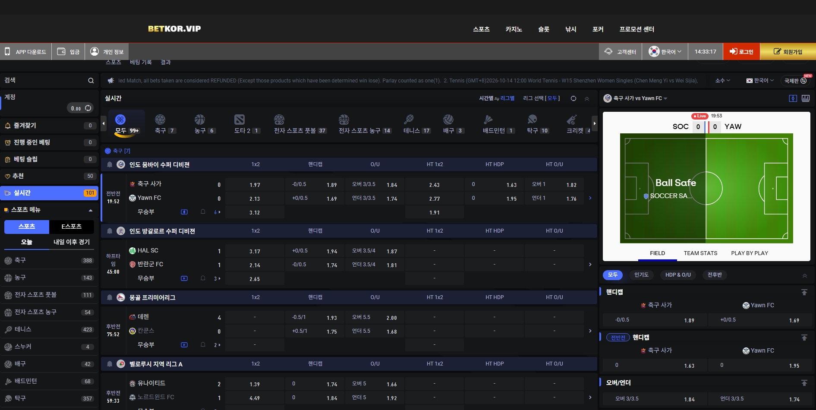Select the E스포츠 tab
The image size is (816, 410).
[x=72, y=227]
